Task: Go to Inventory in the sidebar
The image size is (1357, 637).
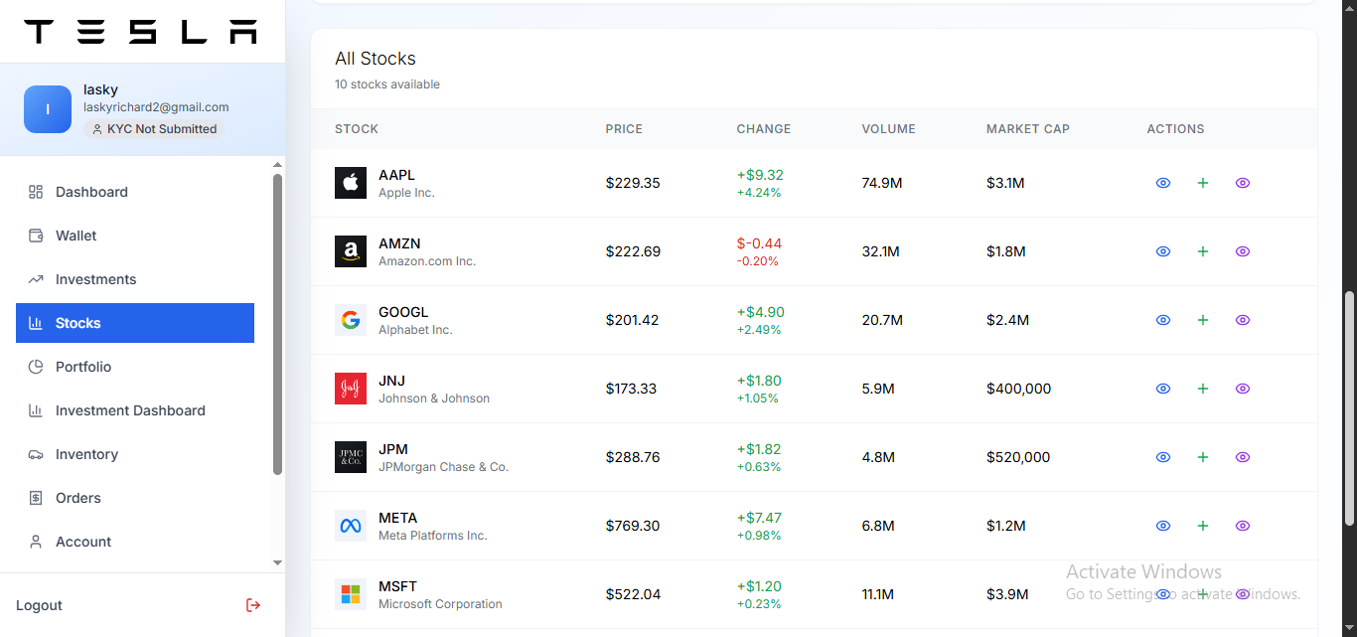Action: click(x=135, y=454)
